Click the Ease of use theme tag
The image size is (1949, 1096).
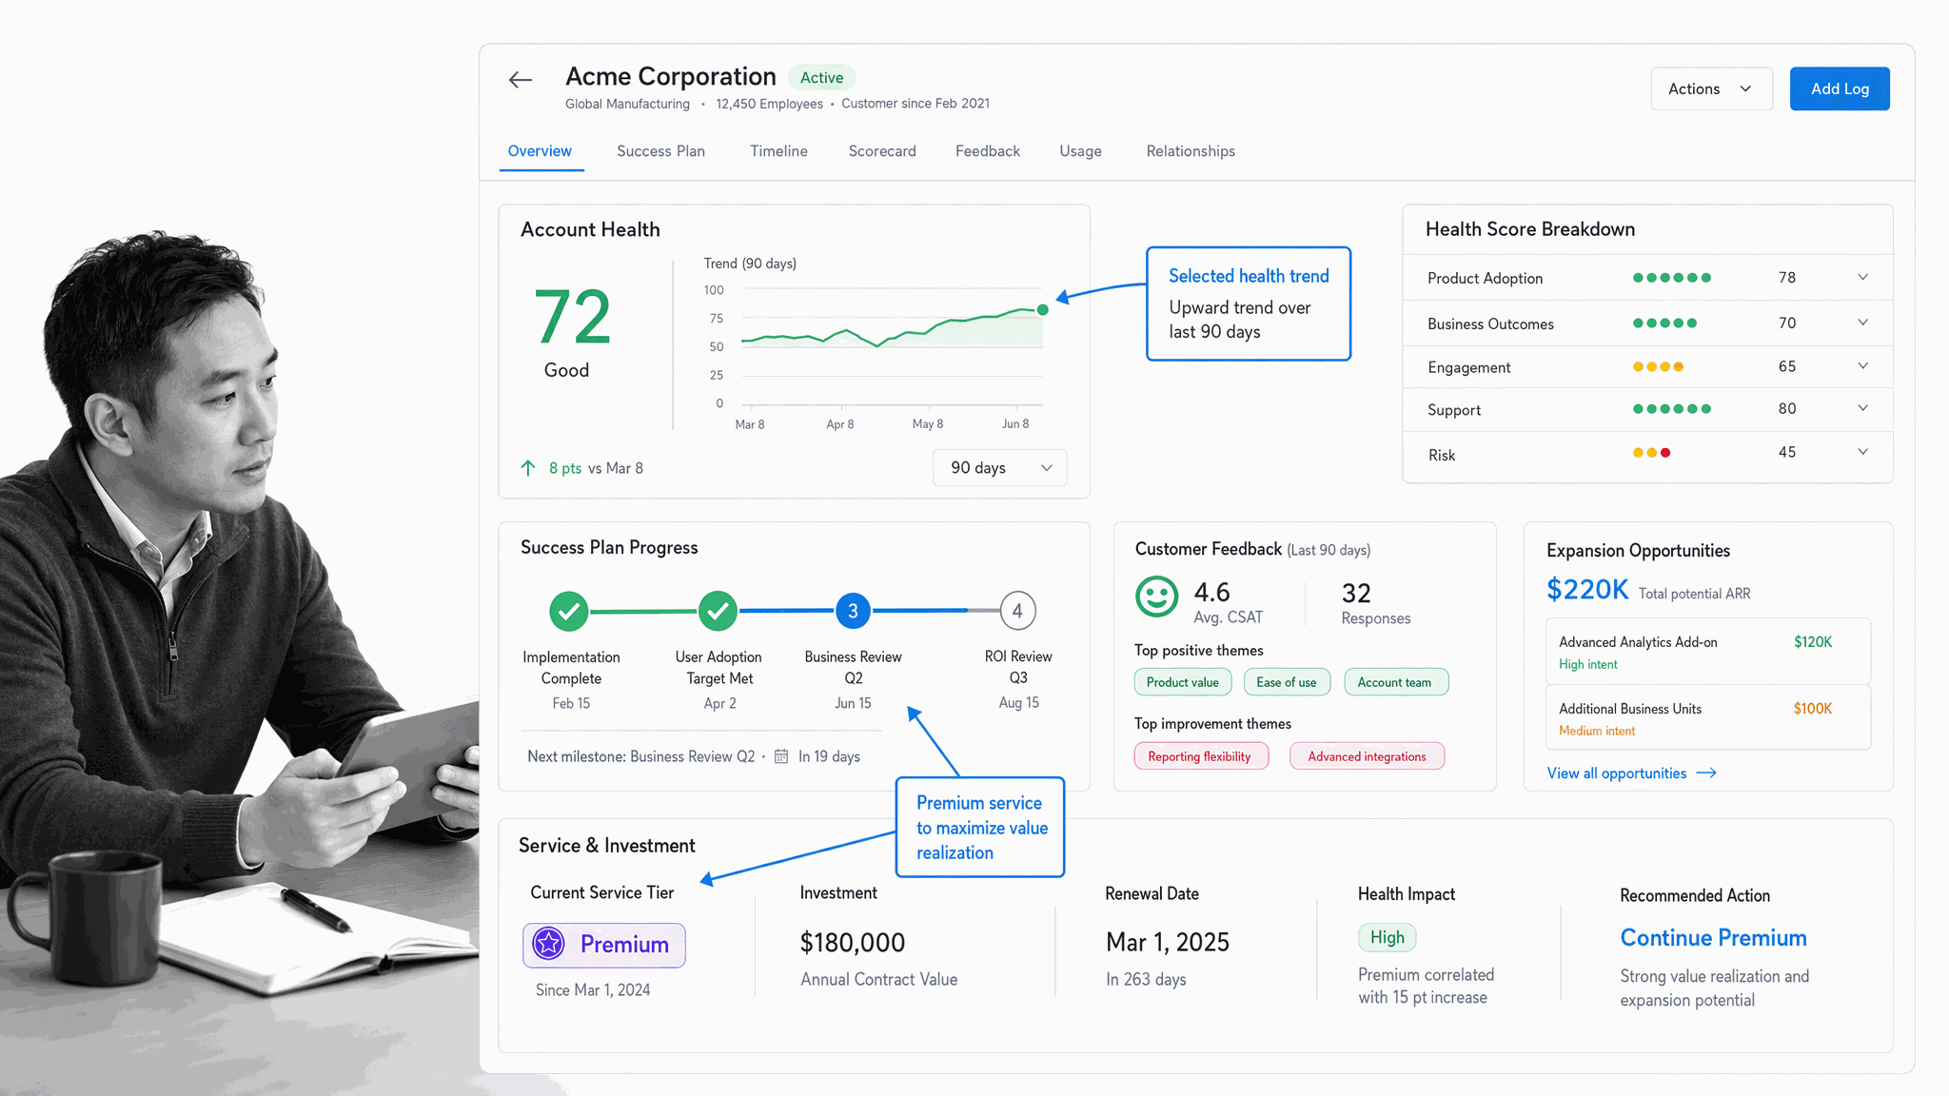click(1287, 682)
